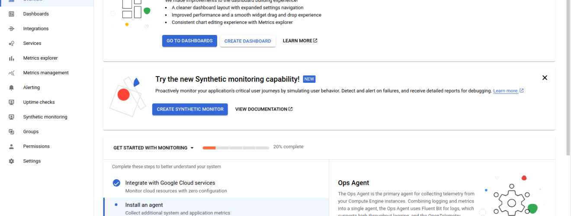Click the Groups sidebar icon
This screenshot has height=216, width=571.
click(12, 131)
